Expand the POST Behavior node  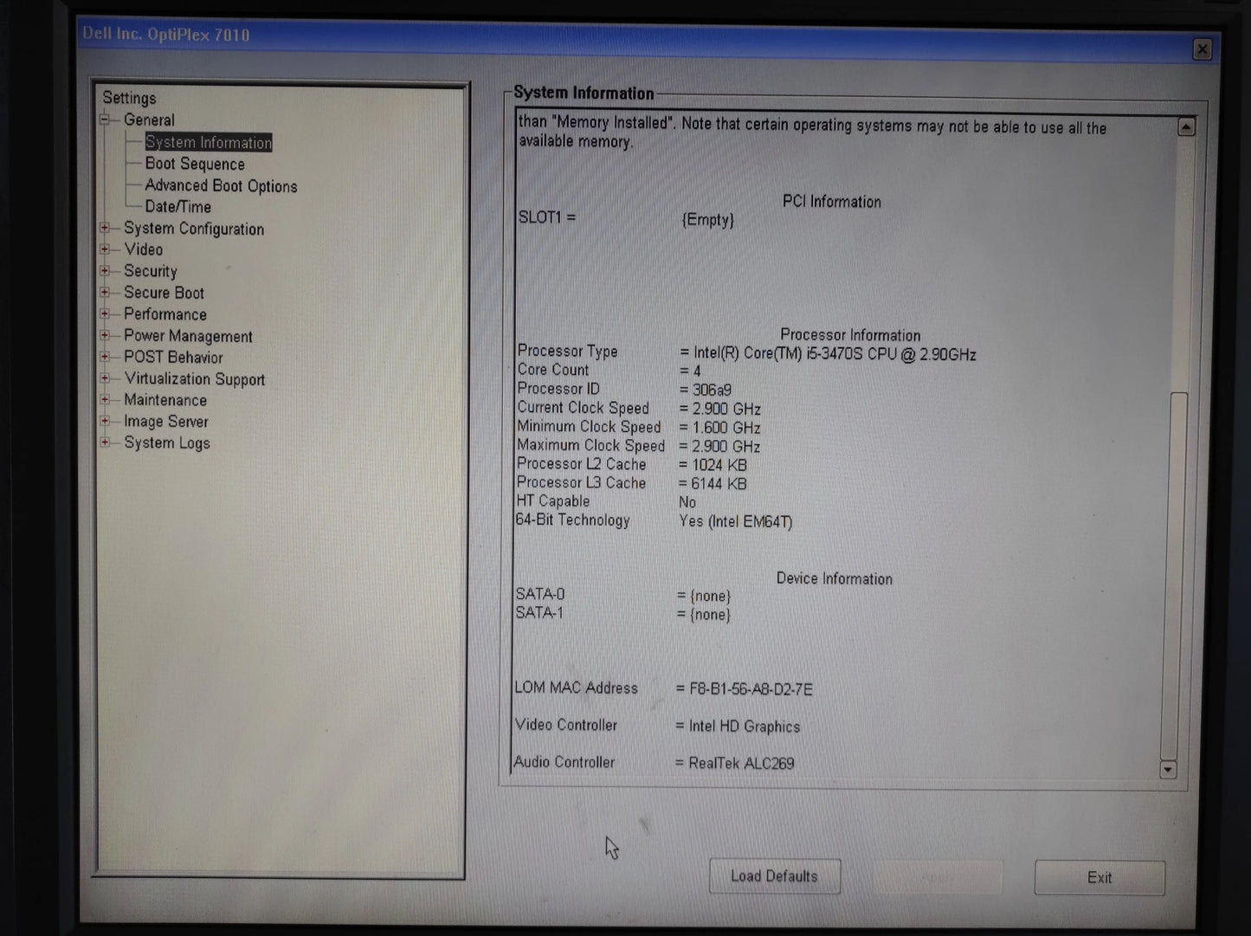tap(105, 357)
